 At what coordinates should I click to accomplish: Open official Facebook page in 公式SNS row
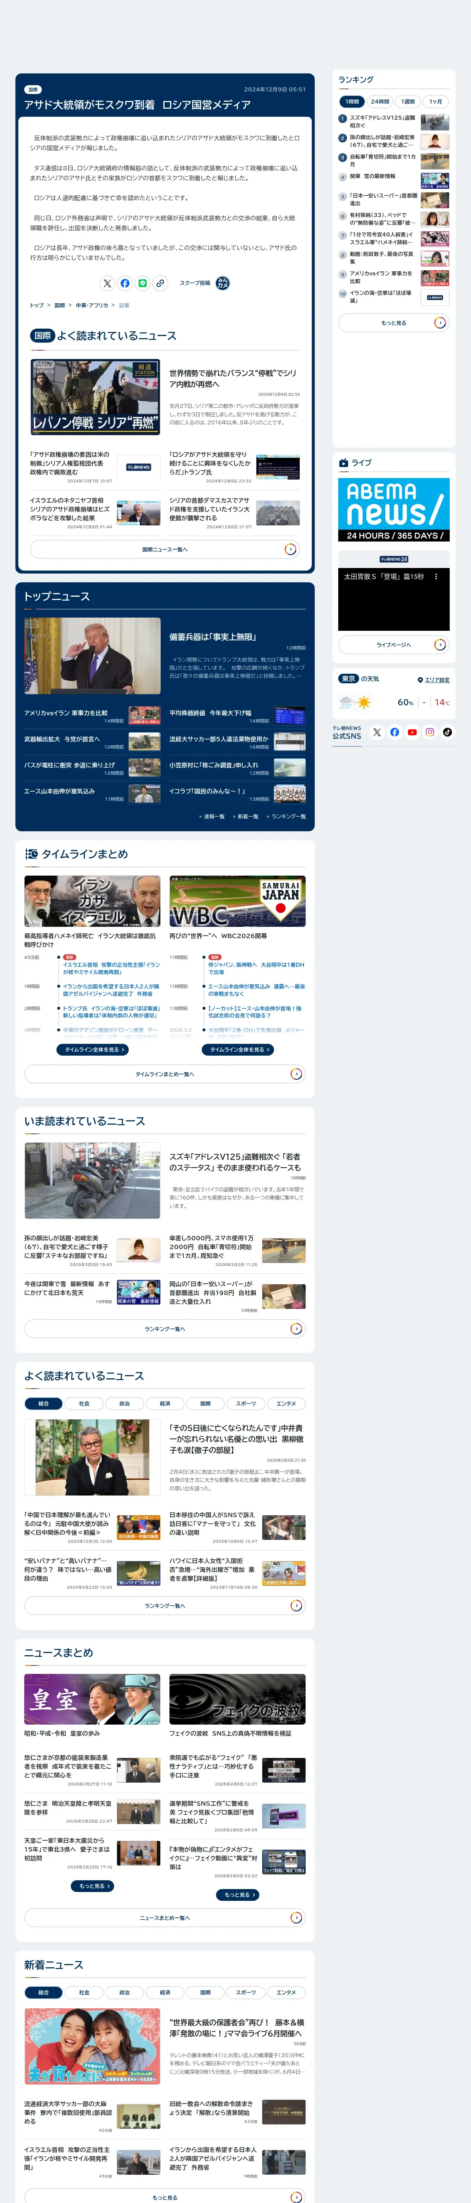coord(395,732)
